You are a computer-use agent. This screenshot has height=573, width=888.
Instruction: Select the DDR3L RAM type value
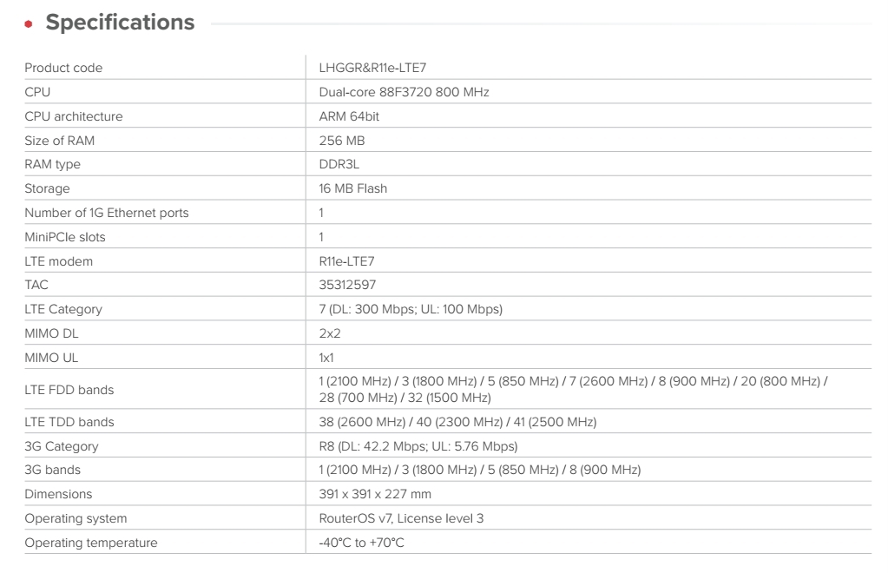[336, 163]
